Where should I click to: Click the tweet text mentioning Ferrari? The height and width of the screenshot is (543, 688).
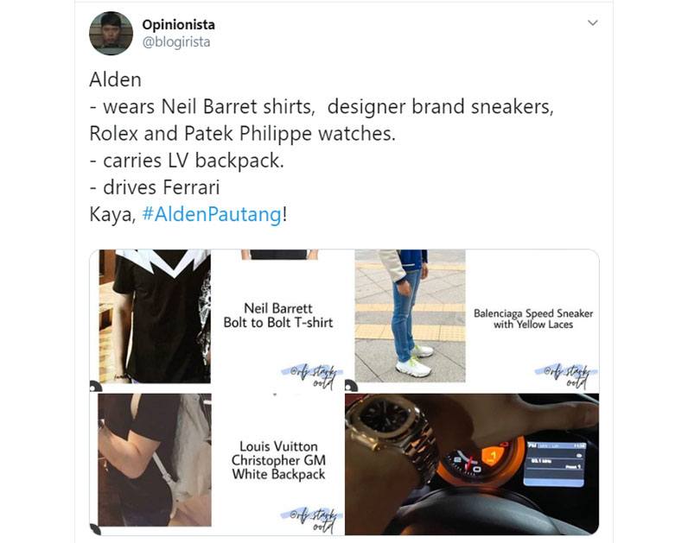[155, 187]
